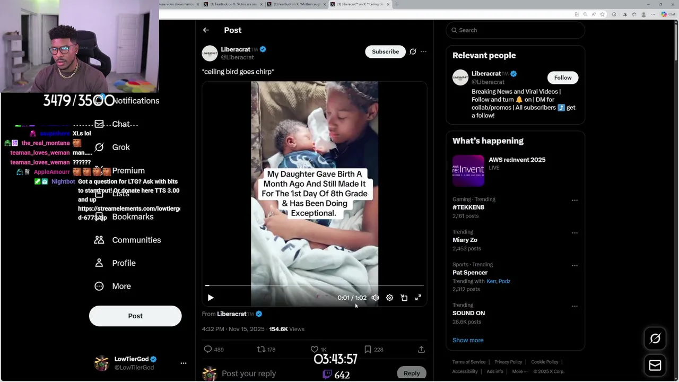Click the '154.6K Views' count

point(286,329)
